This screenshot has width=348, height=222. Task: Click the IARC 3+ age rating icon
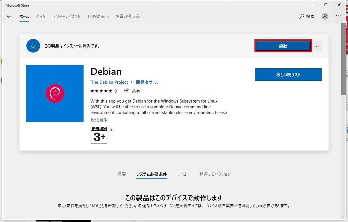99,135
